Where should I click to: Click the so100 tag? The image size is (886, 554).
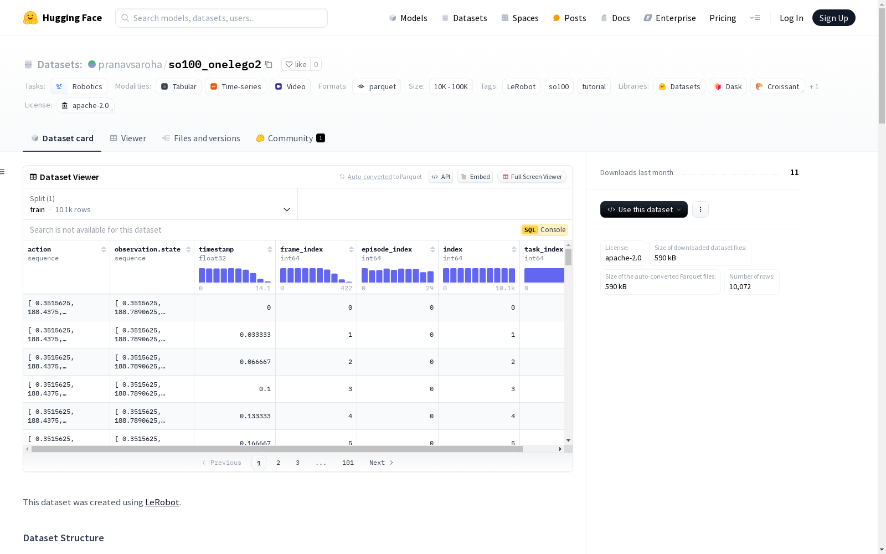559,86
